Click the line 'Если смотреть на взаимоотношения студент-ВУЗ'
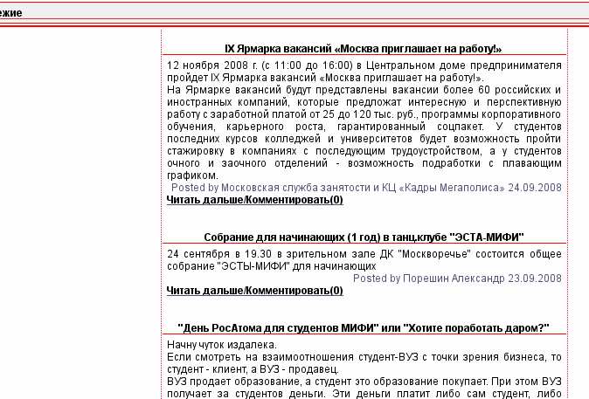Screen dimensions: 589x399 pos(364,357)
